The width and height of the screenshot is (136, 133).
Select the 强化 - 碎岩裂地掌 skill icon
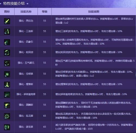pos(7,94)
